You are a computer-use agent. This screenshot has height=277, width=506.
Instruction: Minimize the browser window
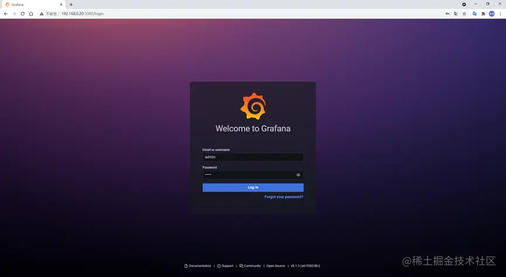point(476,4)
